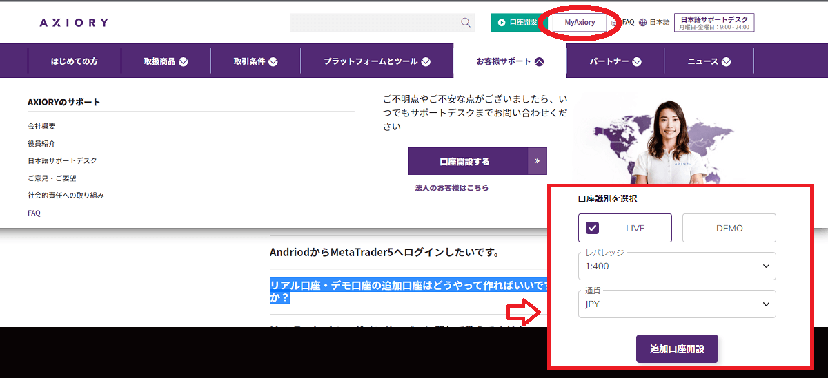
Task: Open 法人のお客様はこちら link
Action: click(451, 187)
